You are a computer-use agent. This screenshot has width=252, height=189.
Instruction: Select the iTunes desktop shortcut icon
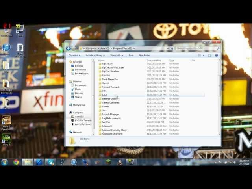coord(6,48)
